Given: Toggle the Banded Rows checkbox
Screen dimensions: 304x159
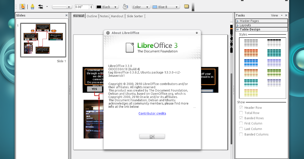Looking at the screenshot, I should tap(241, 118).
